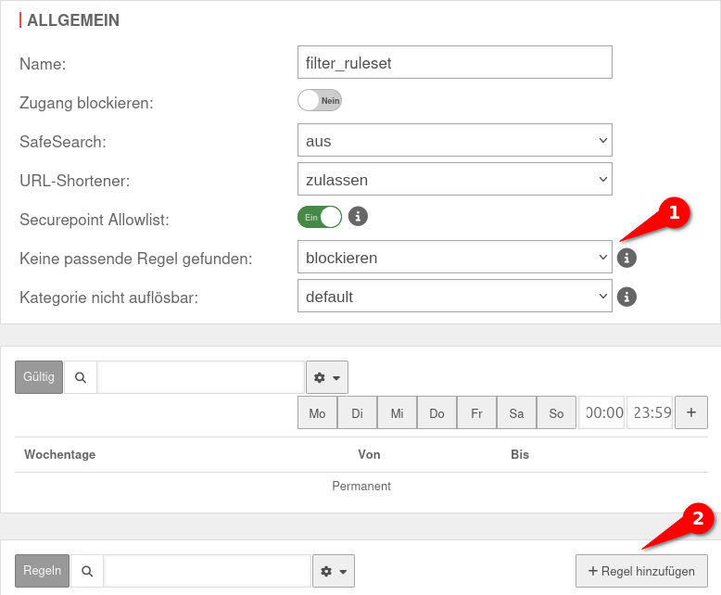Toggle the Zugang blockieren switch
This screenshot has height=595, width=721.
[x=320, y=100]
